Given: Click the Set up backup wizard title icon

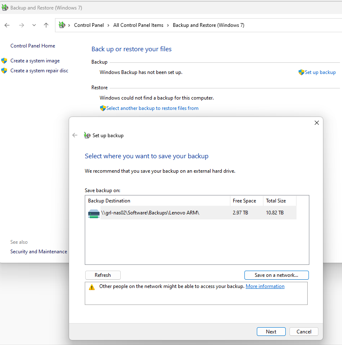Looking at the screenshot, I should (87, 135).
